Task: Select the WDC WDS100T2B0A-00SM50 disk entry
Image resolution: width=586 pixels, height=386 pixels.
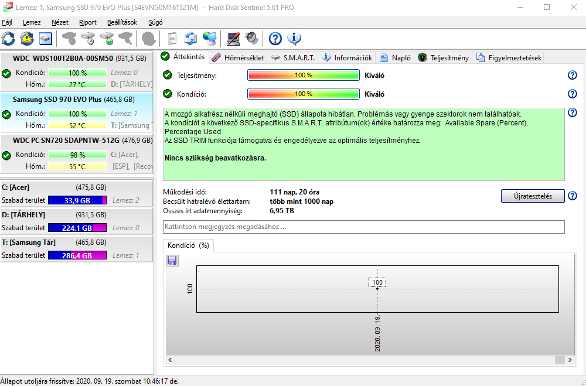Action: click(x=77, y=71)
